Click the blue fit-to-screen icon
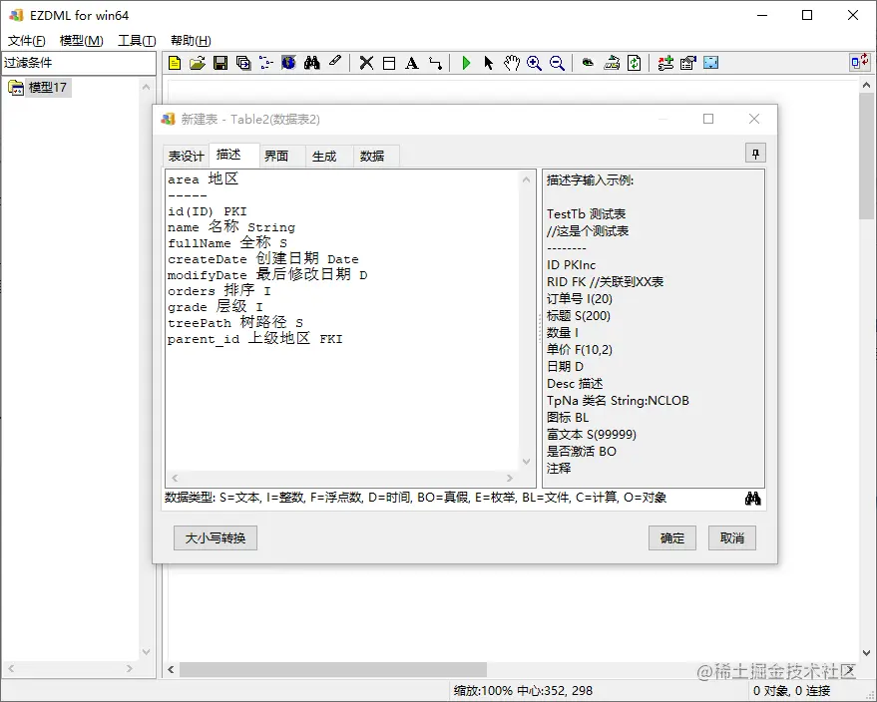The height and width of the screenshot is (702, 877). (711, 63)
